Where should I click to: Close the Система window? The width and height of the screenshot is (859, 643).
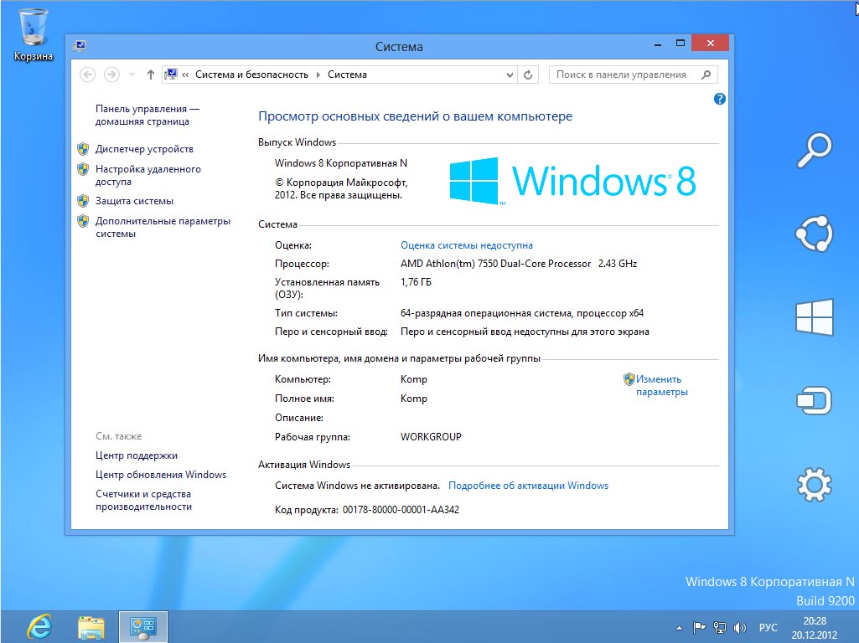(710, 44)
